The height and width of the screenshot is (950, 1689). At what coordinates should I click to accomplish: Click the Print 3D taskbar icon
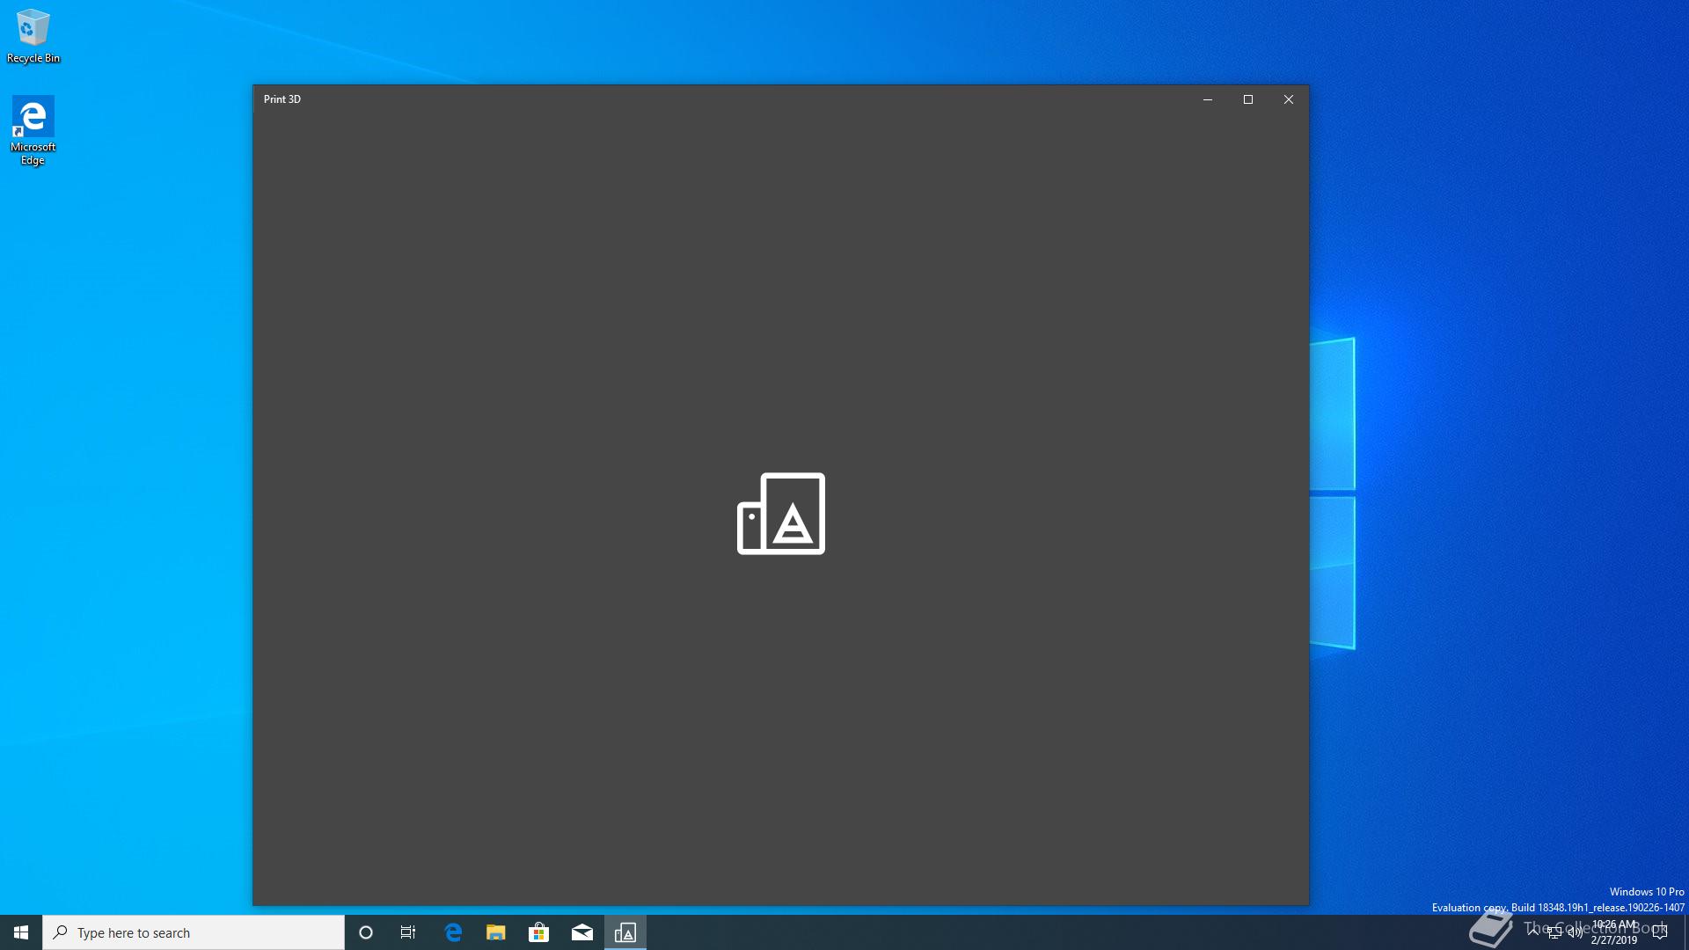coord(625,932)
